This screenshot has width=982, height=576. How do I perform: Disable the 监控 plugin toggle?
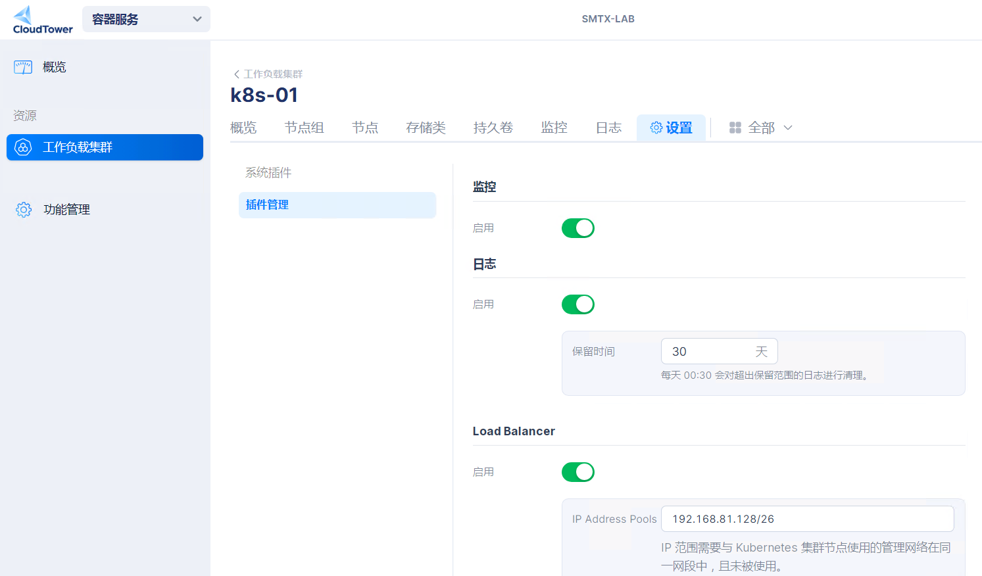tap(578, 228)
